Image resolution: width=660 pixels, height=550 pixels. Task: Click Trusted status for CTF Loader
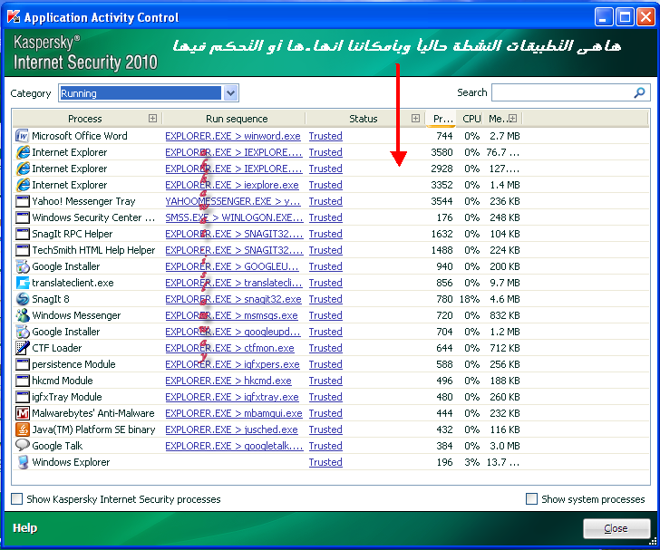pyautogui.click(x=325, y=349)
